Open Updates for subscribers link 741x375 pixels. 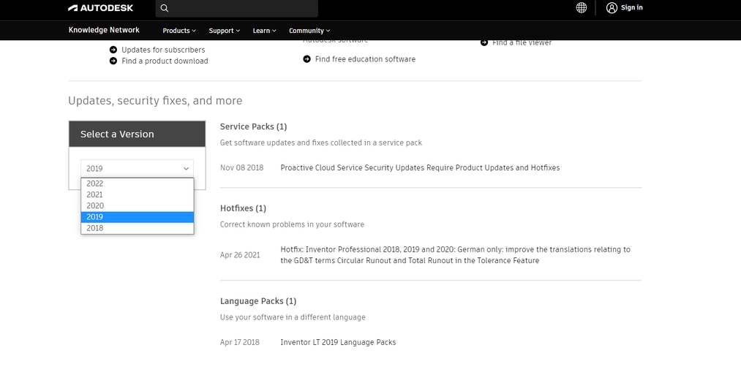[163, 50]
